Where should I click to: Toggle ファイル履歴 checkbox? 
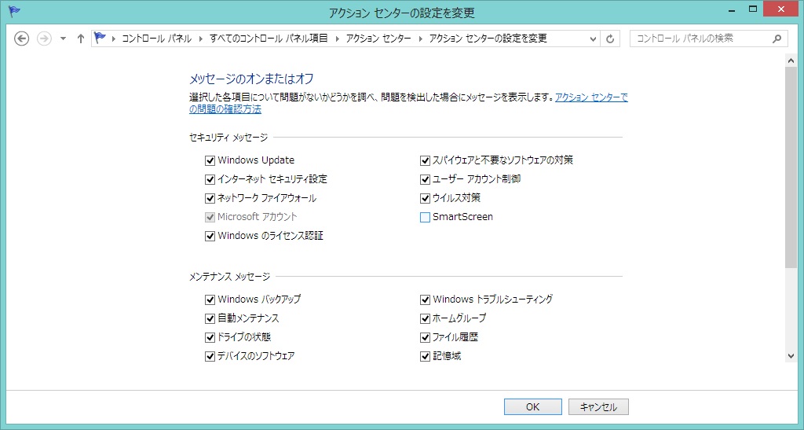tap(425, 338)
